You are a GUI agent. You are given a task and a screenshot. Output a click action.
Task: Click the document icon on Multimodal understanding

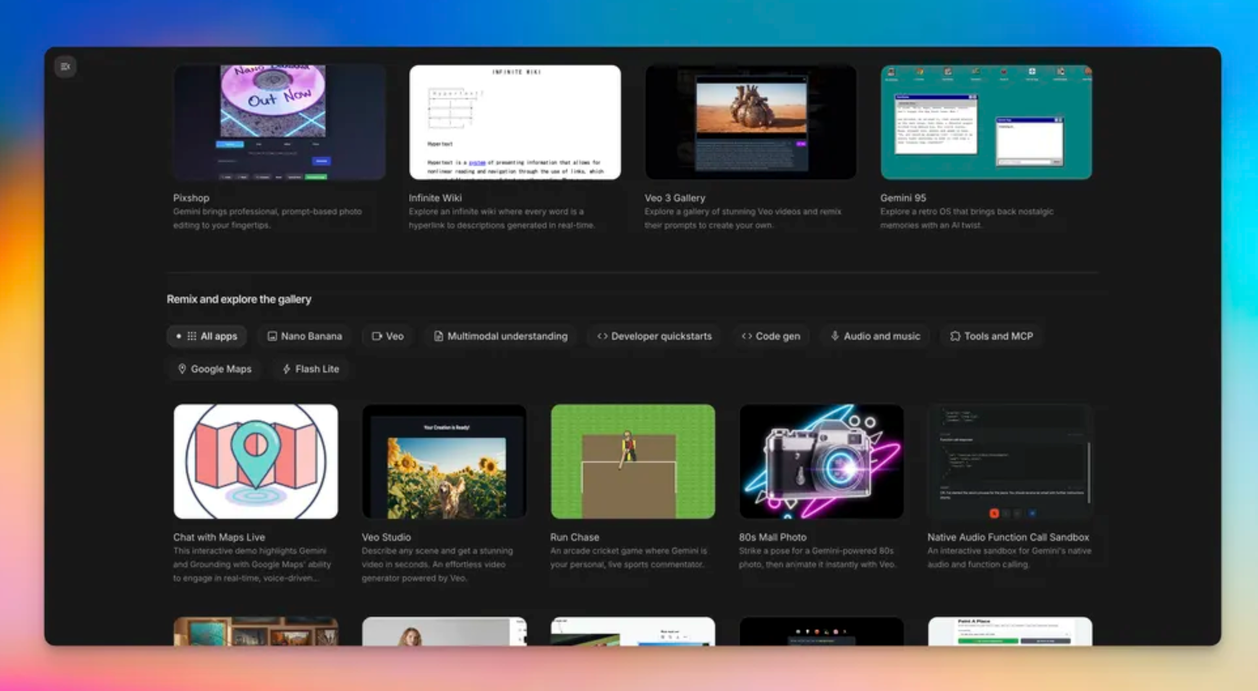(x=438, y=336)
